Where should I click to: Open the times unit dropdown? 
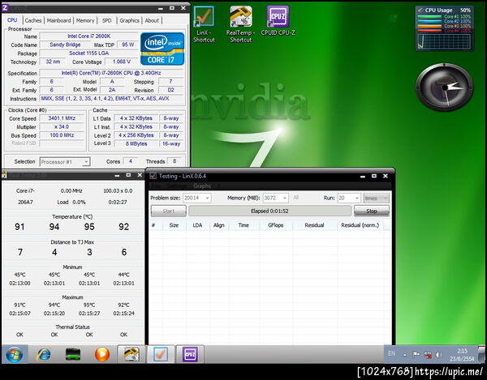(376, 198)
